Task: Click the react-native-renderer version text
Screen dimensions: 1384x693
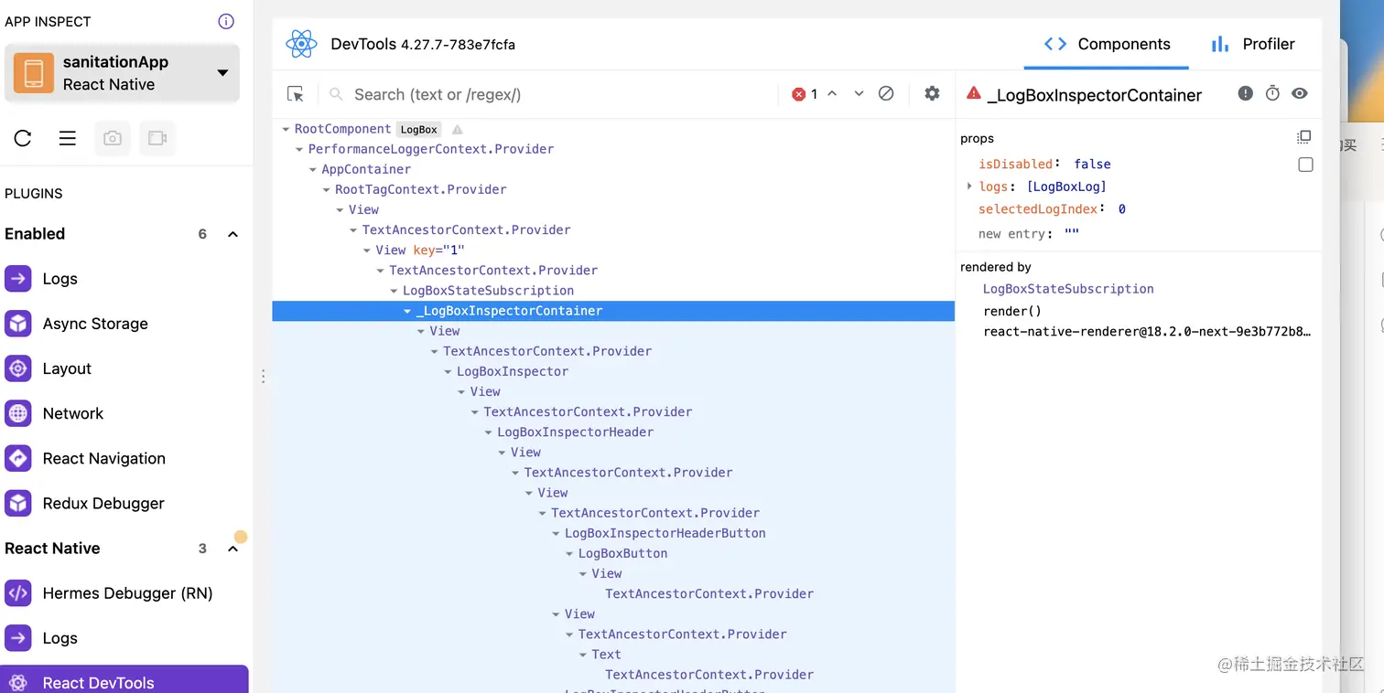Action: (1147, 331)
